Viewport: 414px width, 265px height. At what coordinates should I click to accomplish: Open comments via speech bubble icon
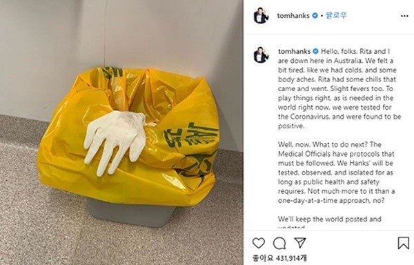click(279, 243)
